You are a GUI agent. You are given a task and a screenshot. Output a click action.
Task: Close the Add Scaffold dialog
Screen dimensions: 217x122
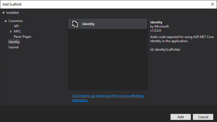pyautogui.click(x=212, y=4)
